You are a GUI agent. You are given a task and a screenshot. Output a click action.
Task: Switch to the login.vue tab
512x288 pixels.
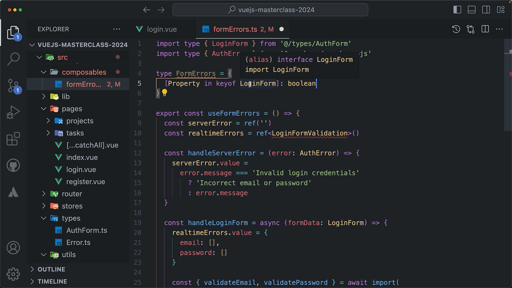pos(162,29)
